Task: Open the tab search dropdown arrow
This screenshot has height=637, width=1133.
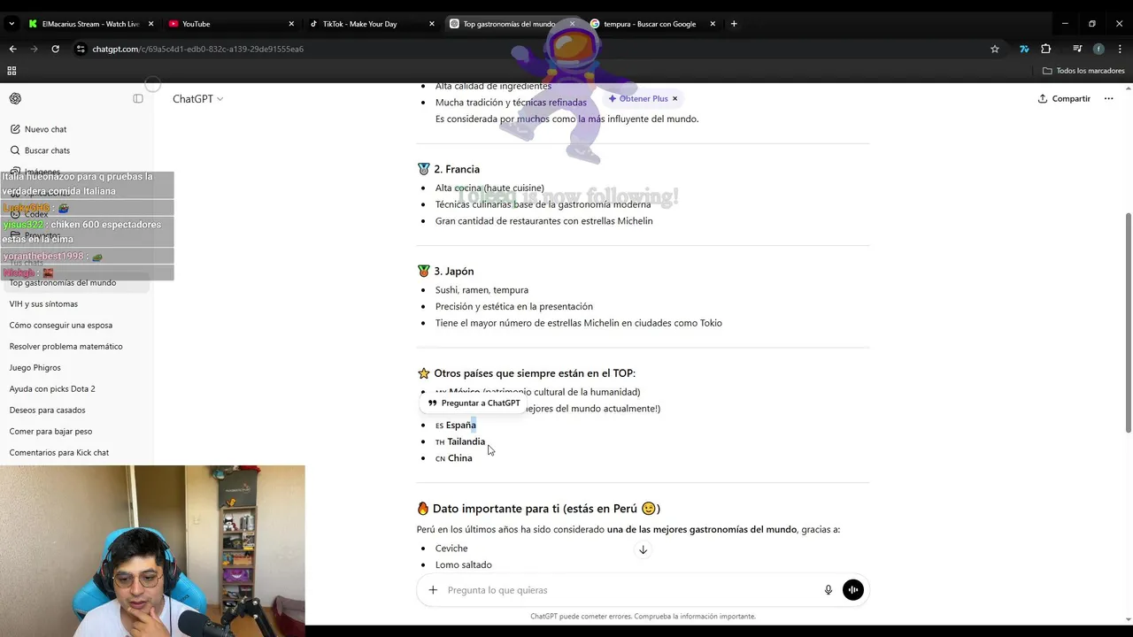Action: click(x=12, y=24)
